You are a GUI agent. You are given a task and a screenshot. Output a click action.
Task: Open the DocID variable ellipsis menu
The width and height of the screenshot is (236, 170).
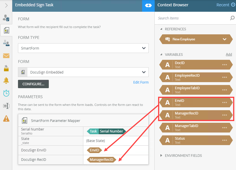pyautogui.click(x=225, y=65)
